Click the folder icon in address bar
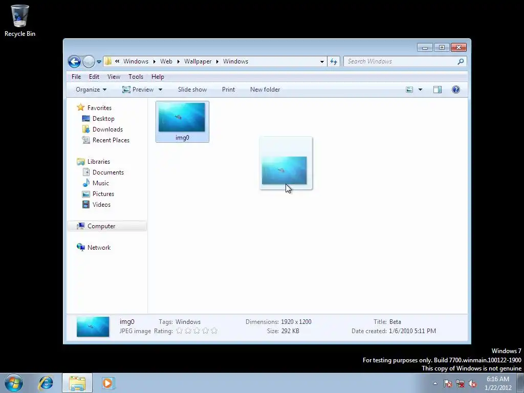Viewport: 524px width, 393px height. tap(108, 61)
